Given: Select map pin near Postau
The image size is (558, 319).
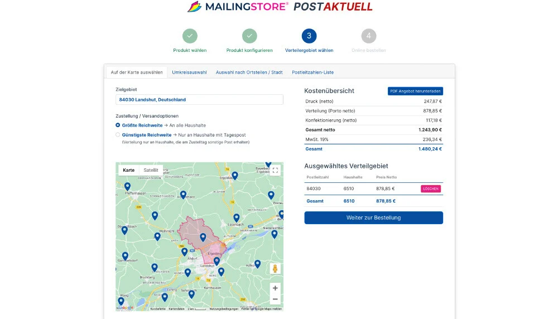Looking at the screenshot, I should (271, 195).
